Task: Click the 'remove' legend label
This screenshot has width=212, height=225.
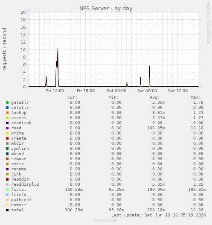Action: pyautogui.click(x=19, y=159)
